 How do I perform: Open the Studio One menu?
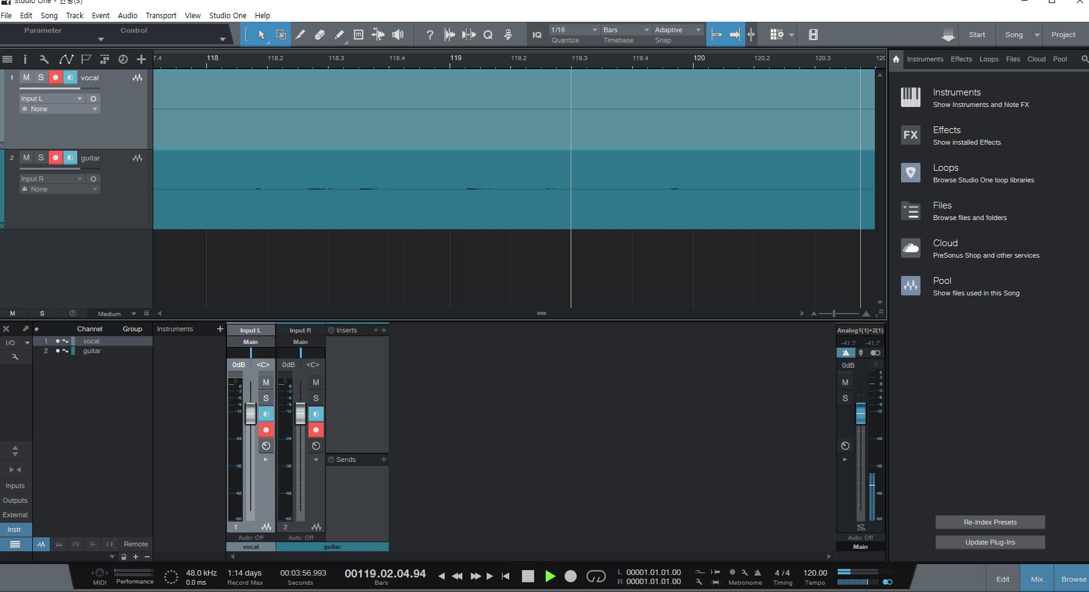[228, 15]
